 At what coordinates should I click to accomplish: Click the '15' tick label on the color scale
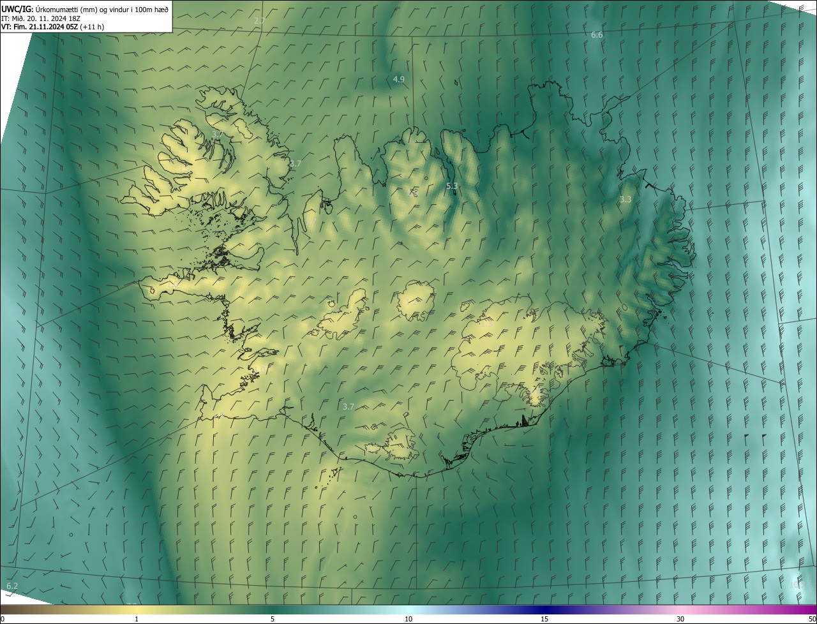coord(544,619)
